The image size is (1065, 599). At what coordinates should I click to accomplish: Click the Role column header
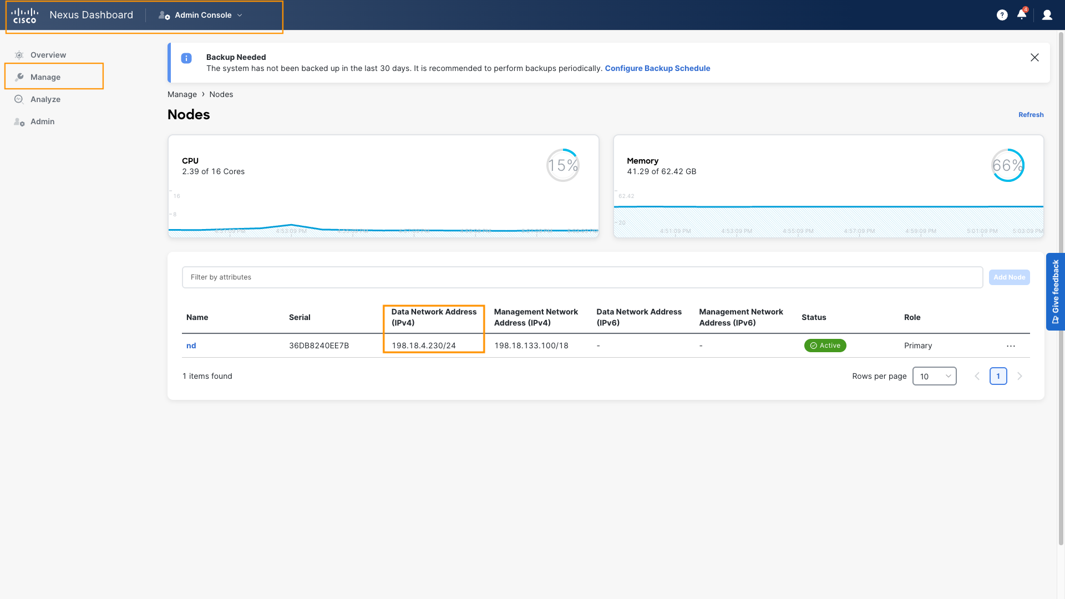coord(912,317)
